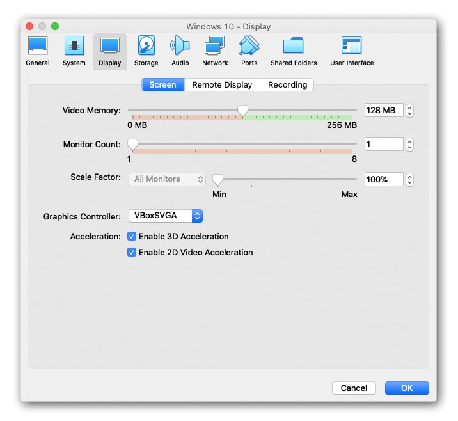This screenshot has height=421, width=458.
Task: Open the All Monitors scale dropdown
Action: point(167,179)
